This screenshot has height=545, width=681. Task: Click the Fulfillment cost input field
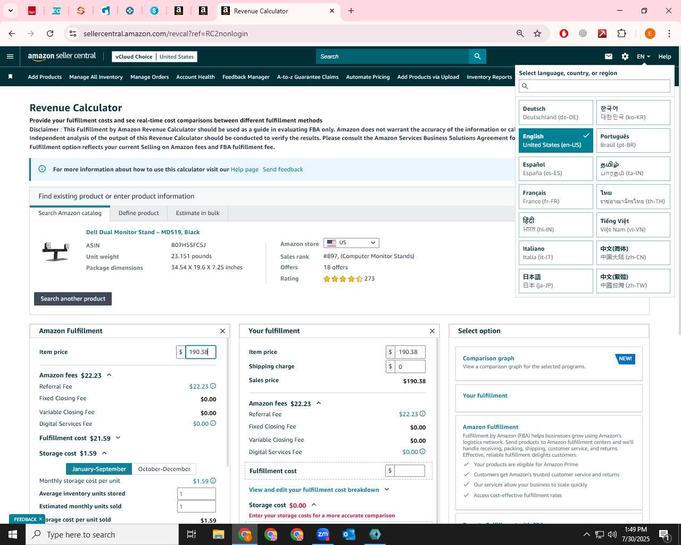coord(410,470)
